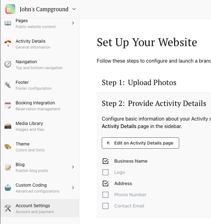
Task: Tick the Phone Number checkbox
Action: [x=106, y=195]
